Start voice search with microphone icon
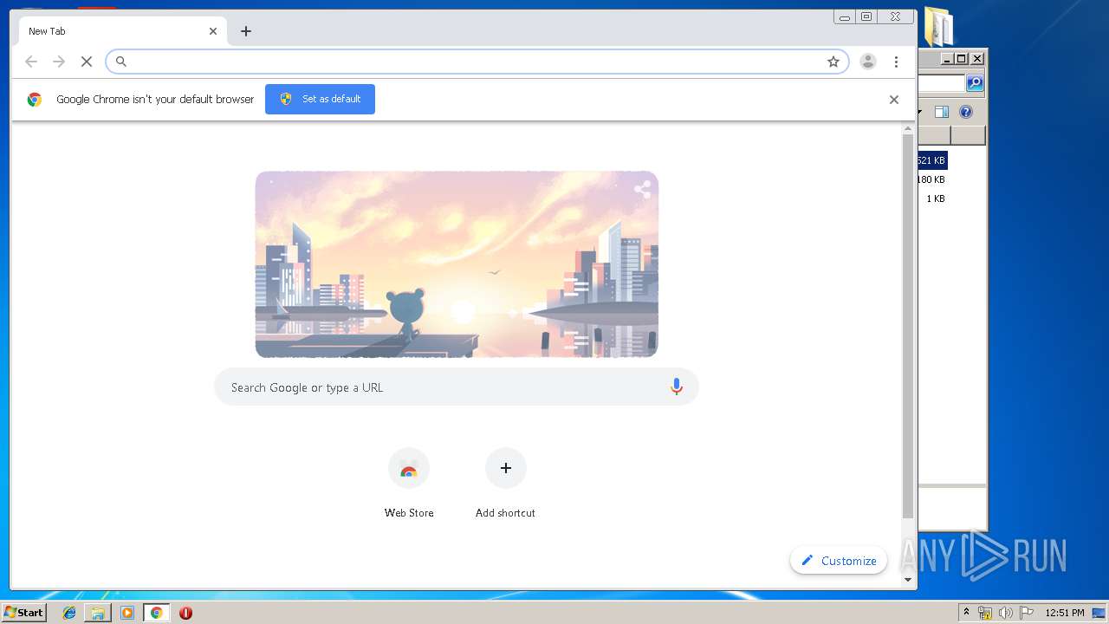This screenshot has width=1109, height=624. (677, 387)
